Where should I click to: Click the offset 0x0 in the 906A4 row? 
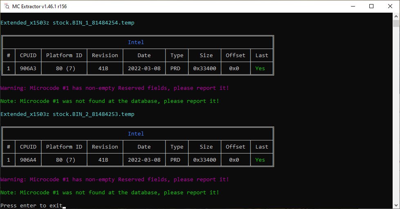234,160
